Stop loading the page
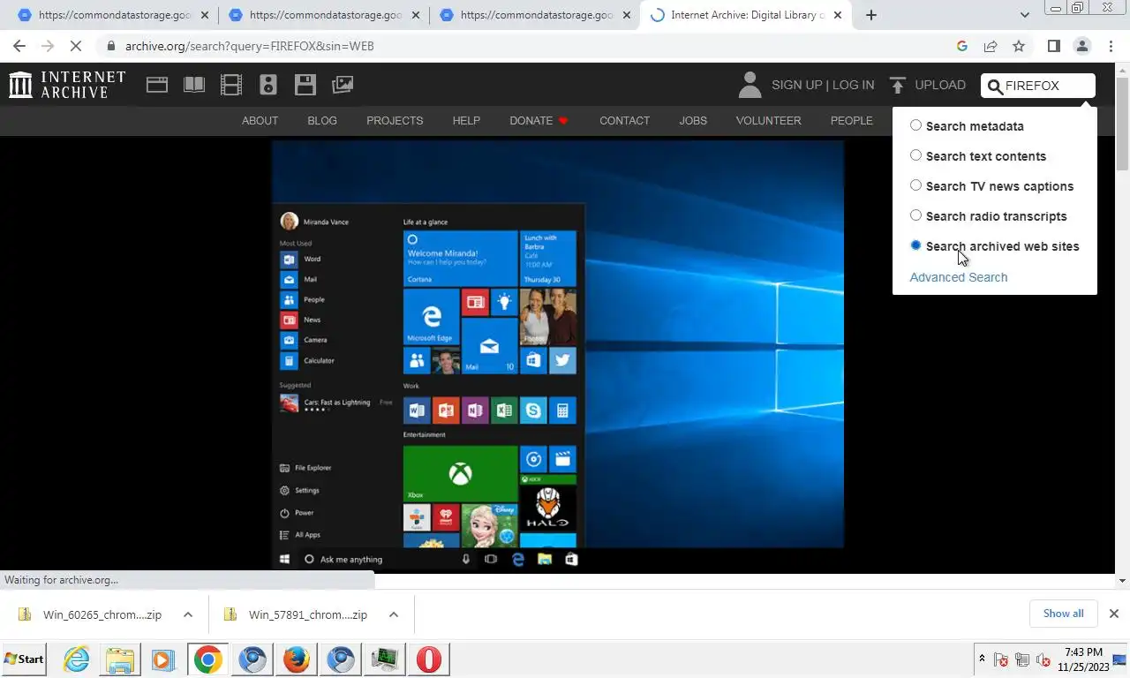 pos(76,46)
